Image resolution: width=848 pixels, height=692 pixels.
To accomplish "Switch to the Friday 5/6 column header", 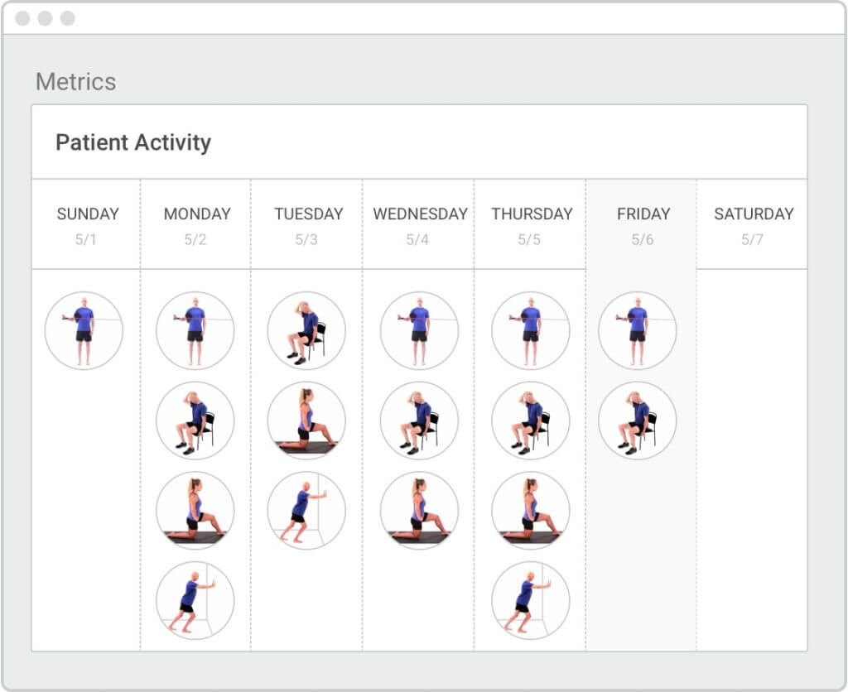I will click(x=643, y=224).
